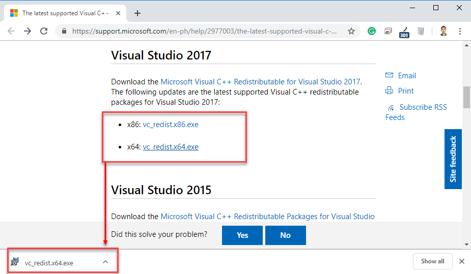Click the 'Visual Studio 2015' heading
471x274 pixels.
pyautogui.click(x=161, y=190)
